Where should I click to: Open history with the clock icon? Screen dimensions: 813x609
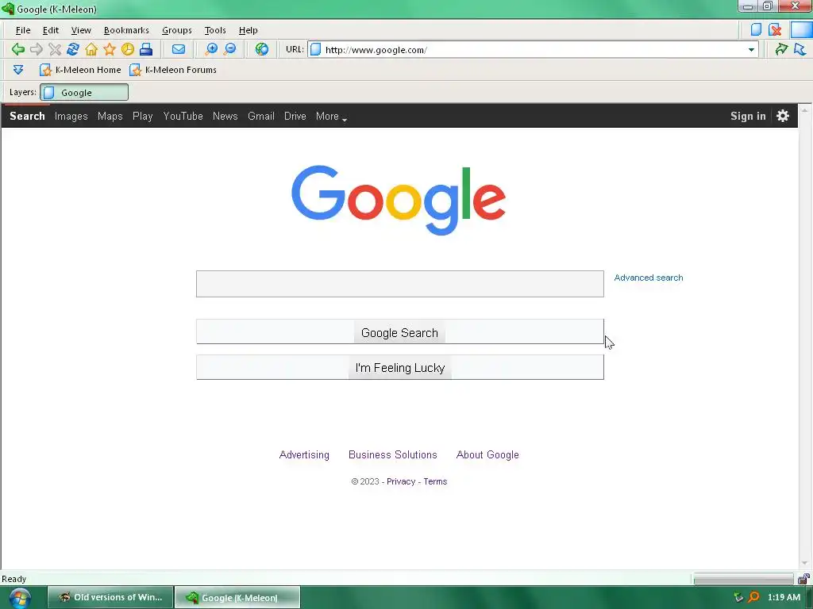point(128,49)
